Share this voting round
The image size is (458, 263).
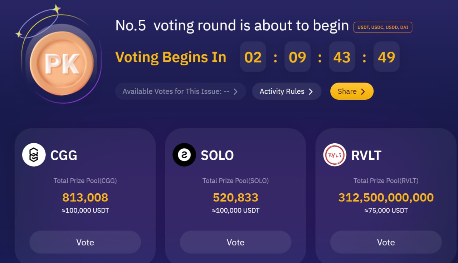(351, 91)
